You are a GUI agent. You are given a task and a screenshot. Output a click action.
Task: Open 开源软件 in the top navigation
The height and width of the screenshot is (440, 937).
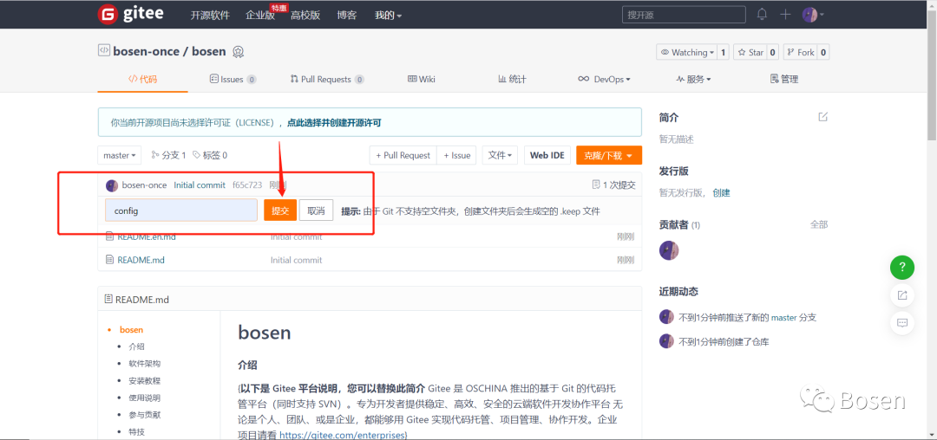point(210,16)
